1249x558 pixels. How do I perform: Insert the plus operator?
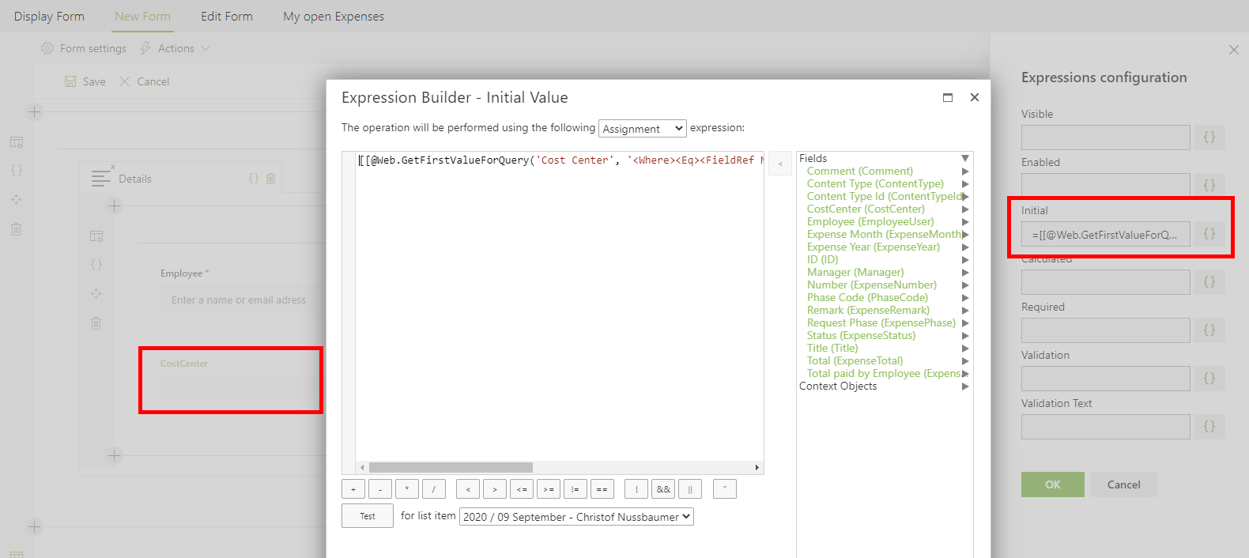[353, 489]
